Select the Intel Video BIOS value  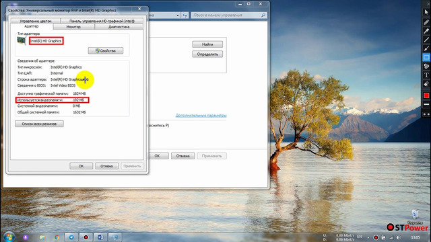63,85
